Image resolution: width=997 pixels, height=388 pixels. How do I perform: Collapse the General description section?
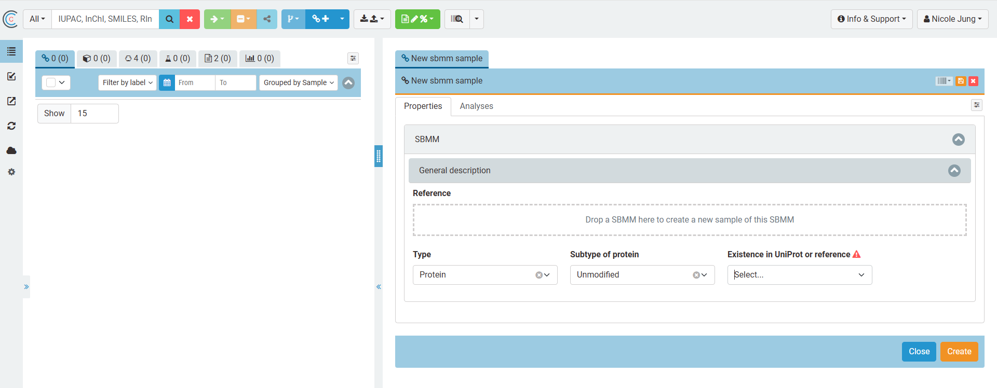point(954,171)
